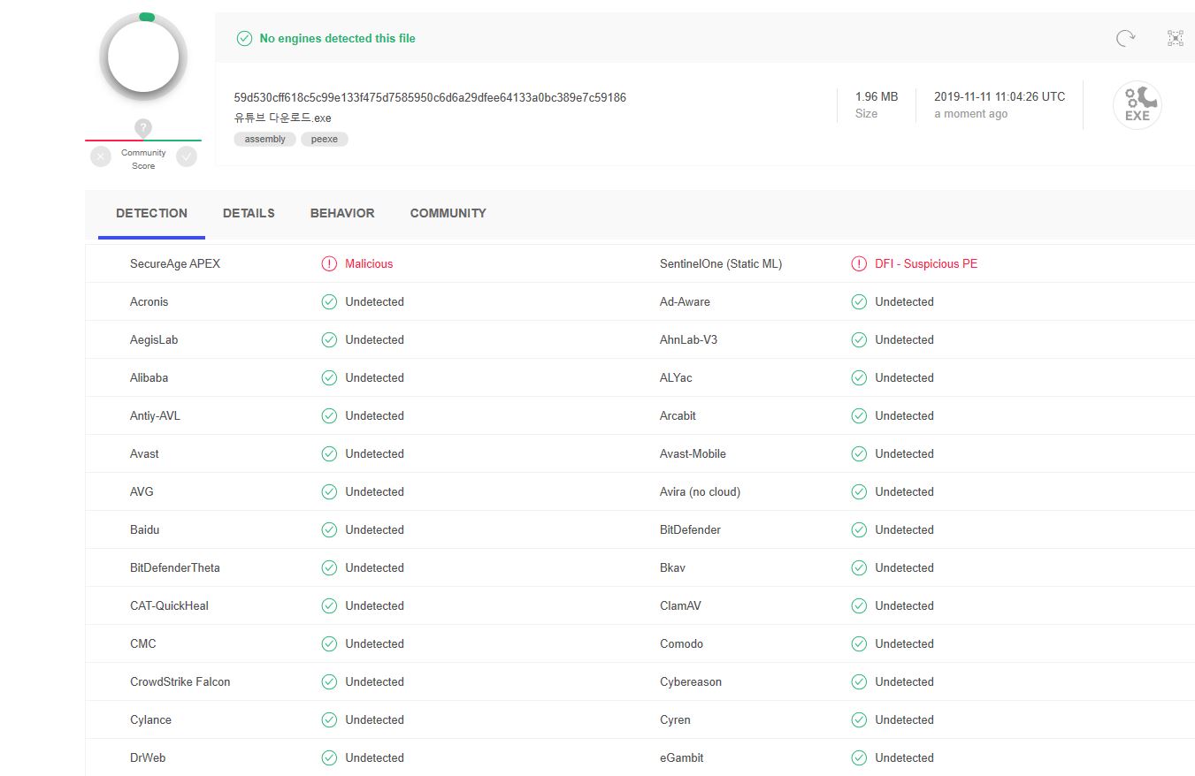This screenshot has height=776, width=1195.
Task: Click the CrowdStrike Falcon engine name
Action: pyautogui.click(x=180, y=681)
